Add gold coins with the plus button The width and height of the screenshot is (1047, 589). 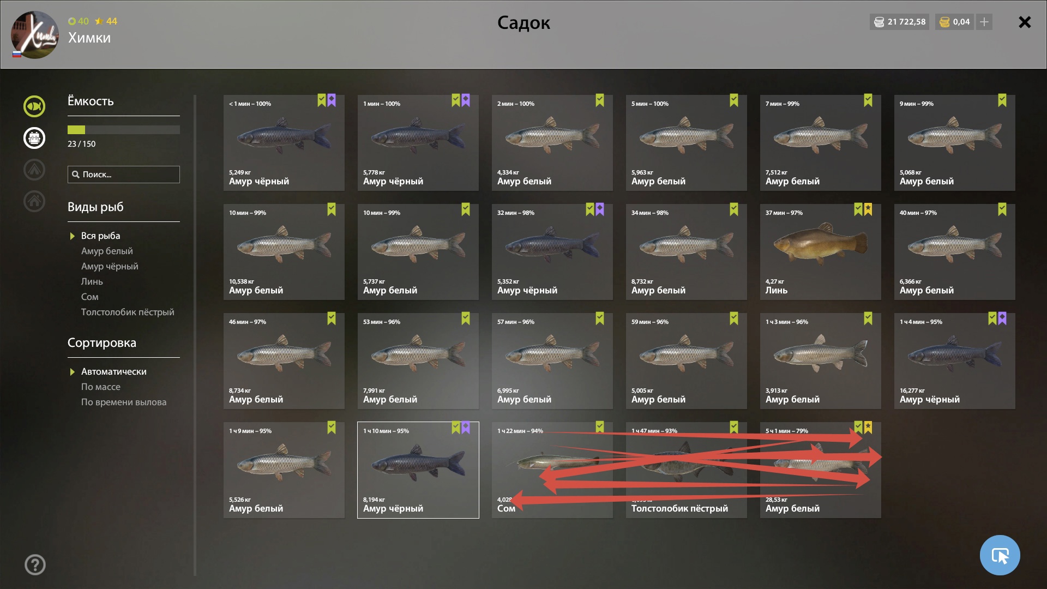(984, 22)
